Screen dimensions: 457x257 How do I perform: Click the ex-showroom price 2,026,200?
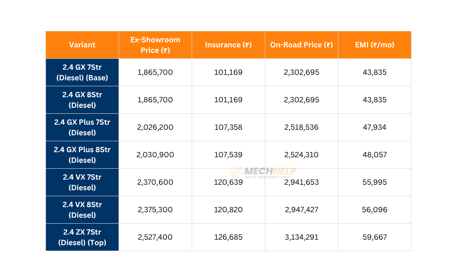click(155, 127)
